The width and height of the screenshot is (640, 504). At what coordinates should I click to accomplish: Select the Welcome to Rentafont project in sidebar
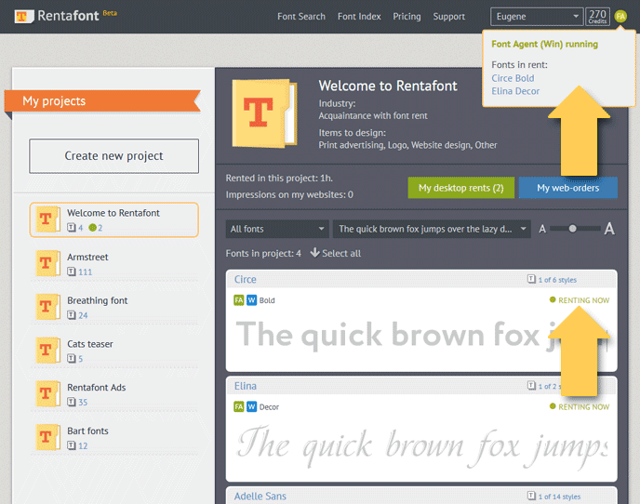[113, 219]
